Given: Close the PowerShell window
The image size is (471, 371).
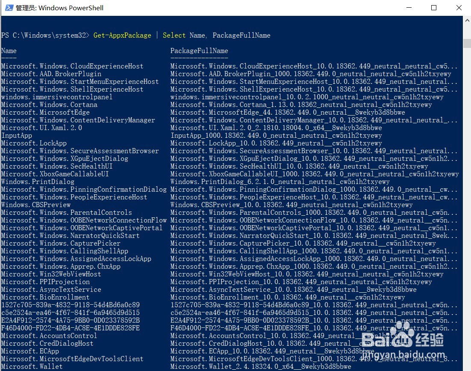Looking at the screenshot, I should pyautogui.click(x=459, y=8).
